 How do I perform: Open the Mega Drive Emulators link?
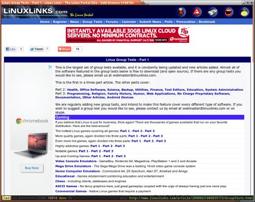(73, 166)
